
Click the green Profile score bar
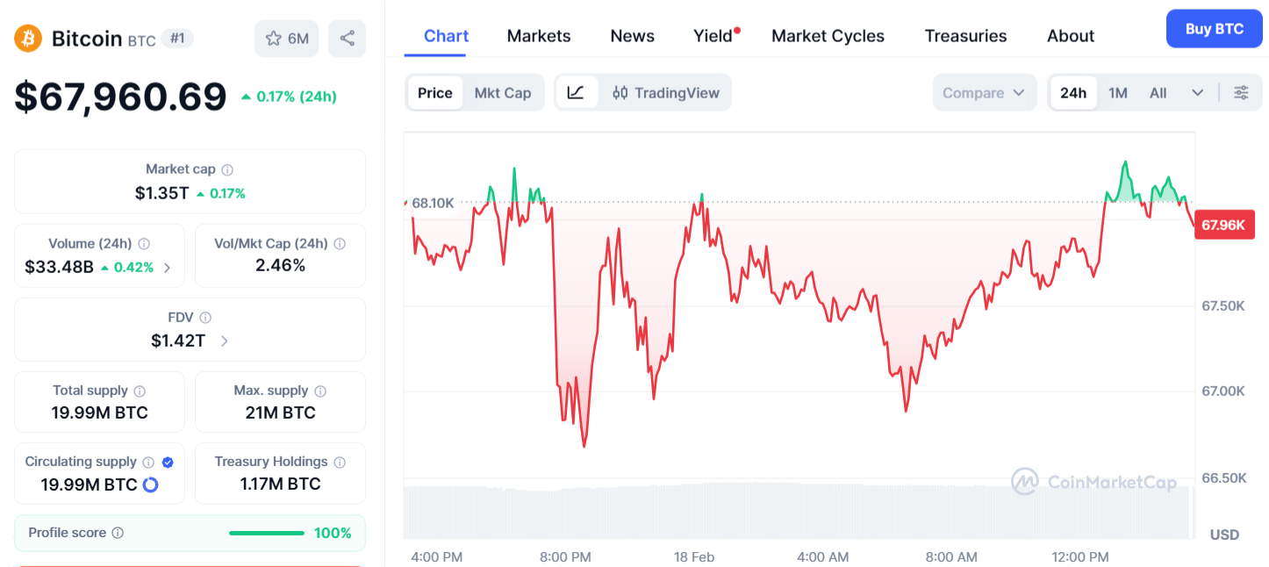tap(265, 533)
